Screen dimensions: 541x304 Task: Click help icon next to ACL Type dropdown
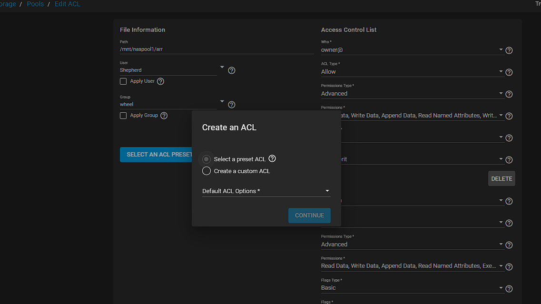coord(509,72)
